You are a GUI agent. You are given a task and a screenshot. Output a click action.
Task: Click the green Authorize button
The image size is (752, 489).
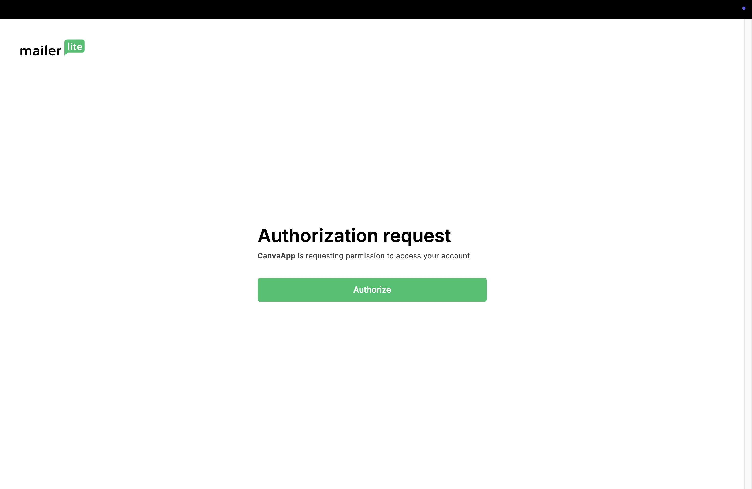pos(372,290)
